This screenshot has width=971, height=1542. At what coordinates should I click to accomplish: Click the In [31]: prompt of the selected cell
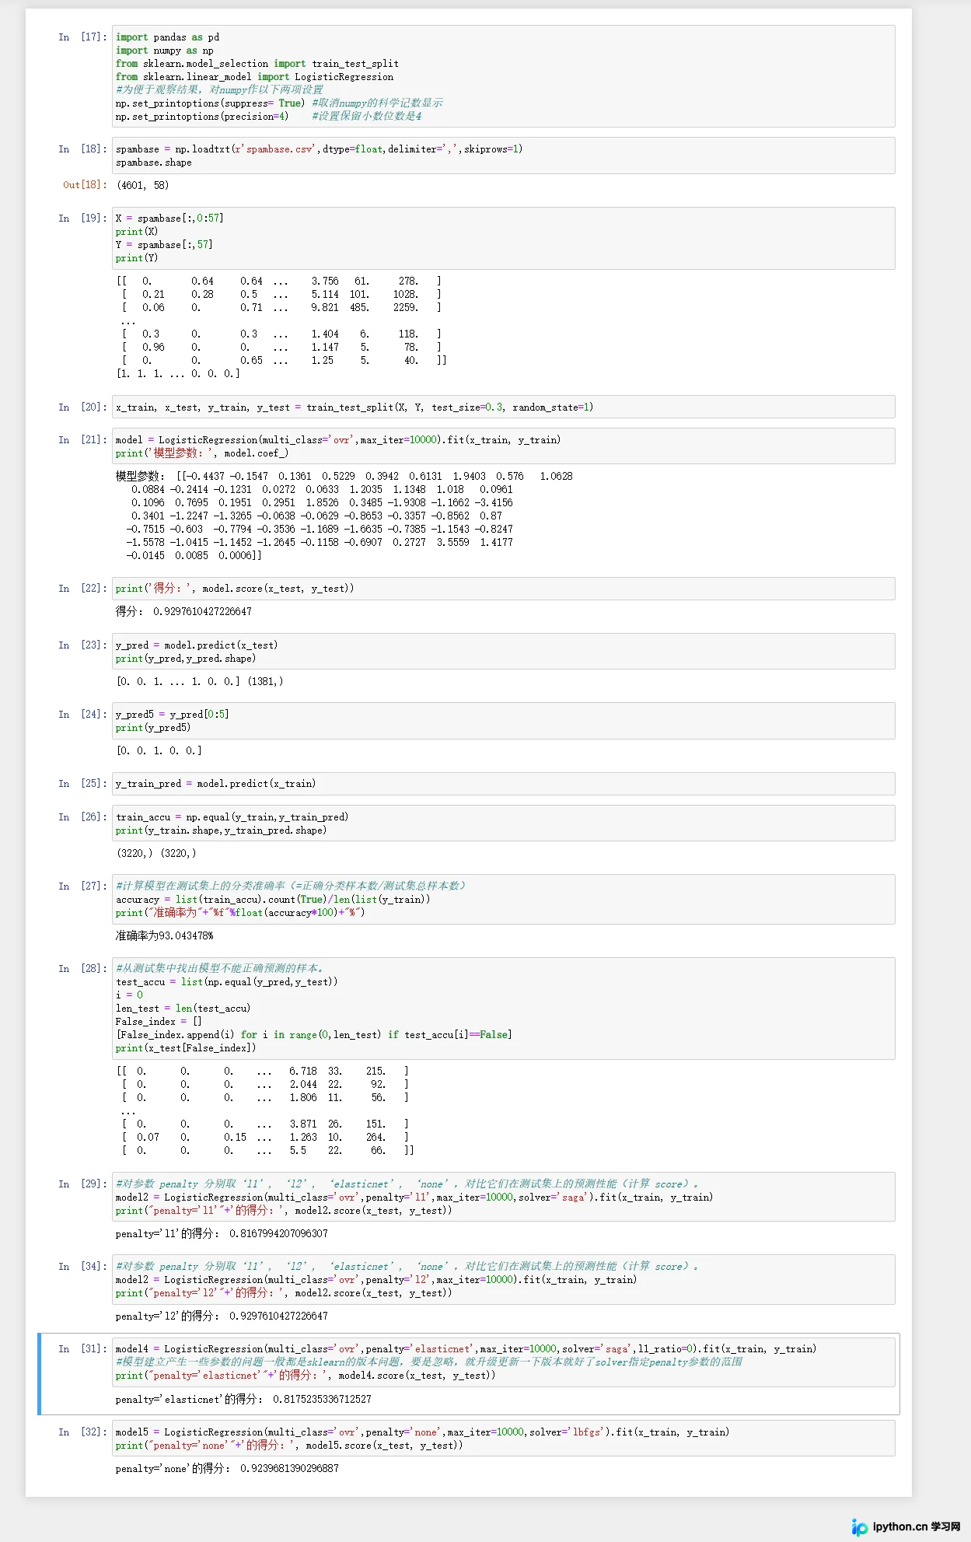tap(82, 1348)
